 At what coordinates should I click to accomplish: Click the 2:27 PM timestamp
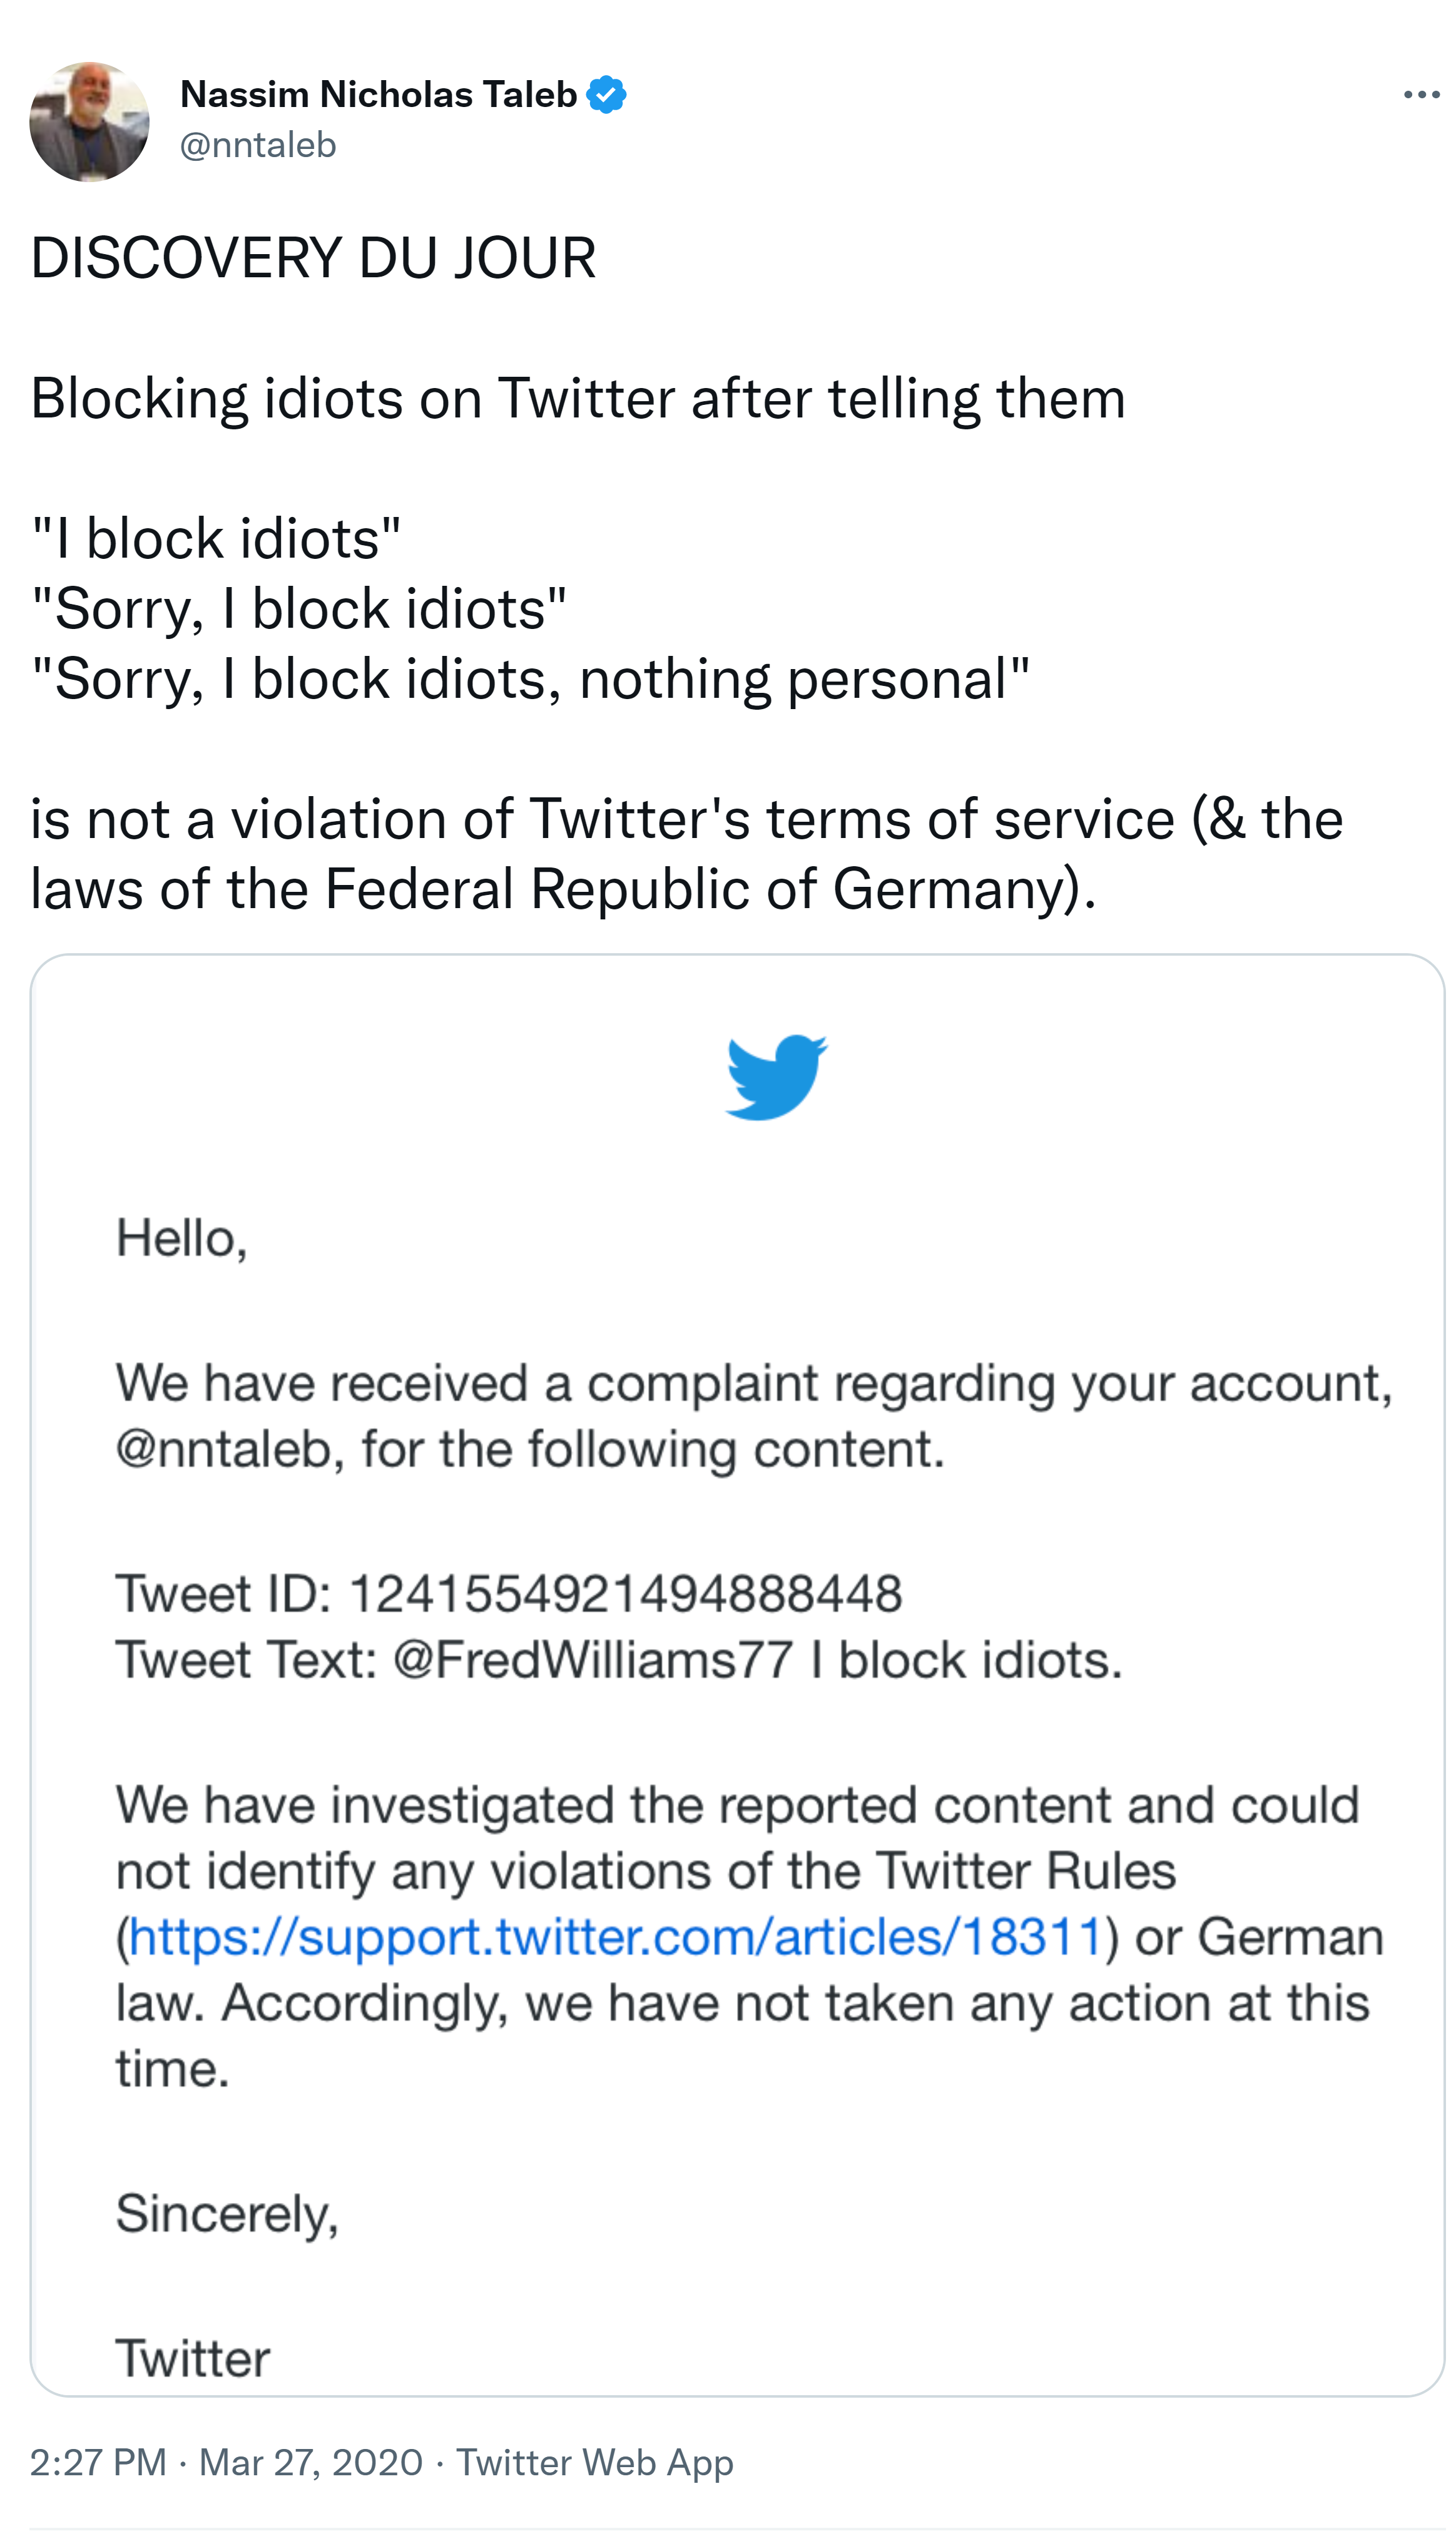pyautogui.click(x=98, y=2462)
